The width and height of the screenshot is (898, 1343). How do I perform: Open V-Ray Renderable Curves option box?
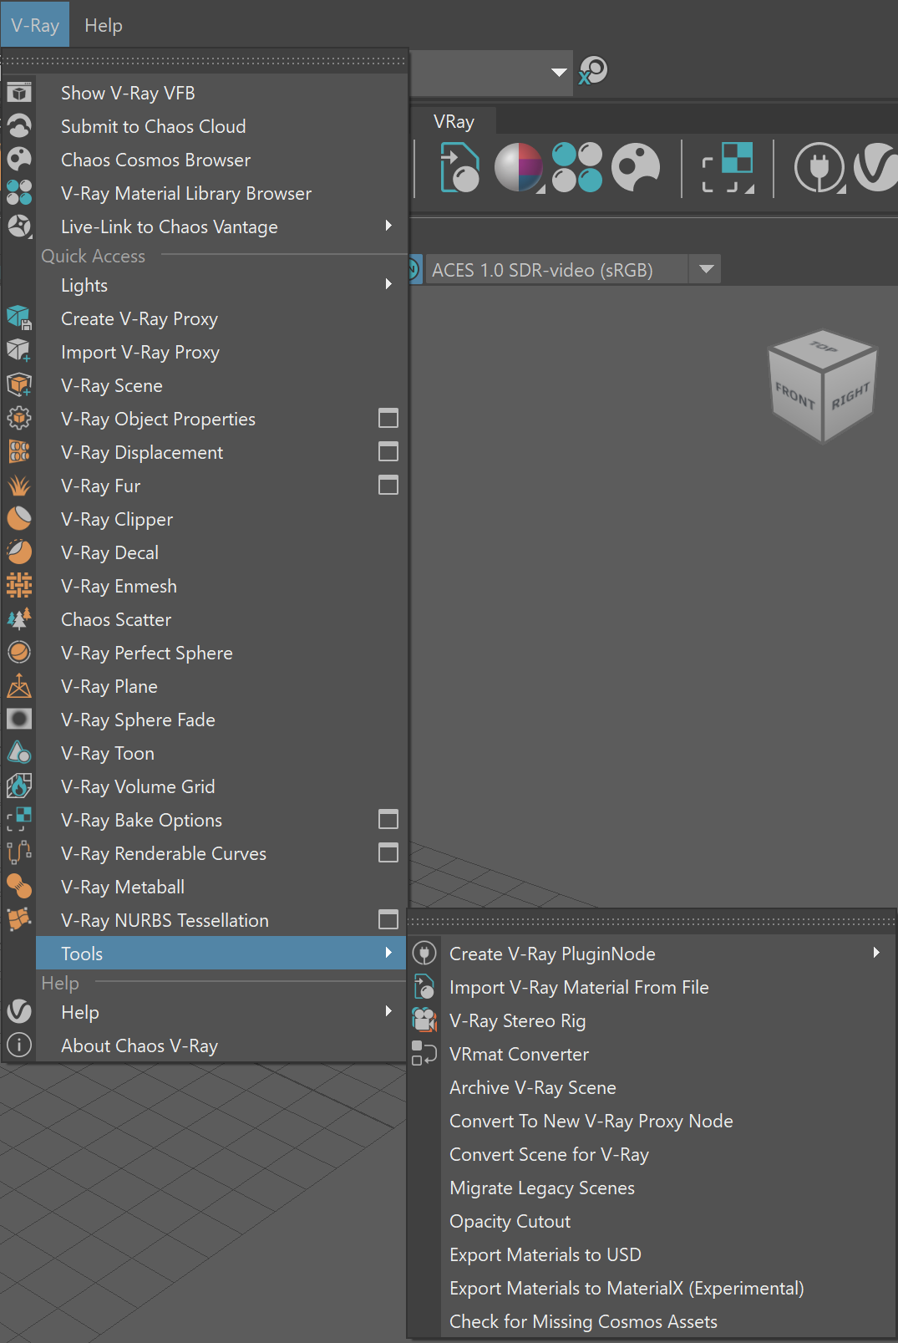(388, 852)
